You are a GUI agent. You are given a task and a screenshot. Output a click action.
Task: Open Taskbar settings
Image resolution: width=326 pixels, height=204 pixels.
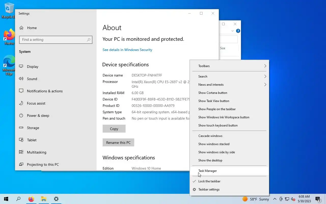pos(229,189)
